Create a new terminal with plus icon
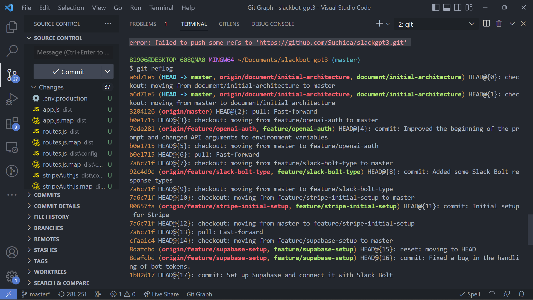Image resolution: width=533 pixels, height=300 pixels. (x=379, y=24)
